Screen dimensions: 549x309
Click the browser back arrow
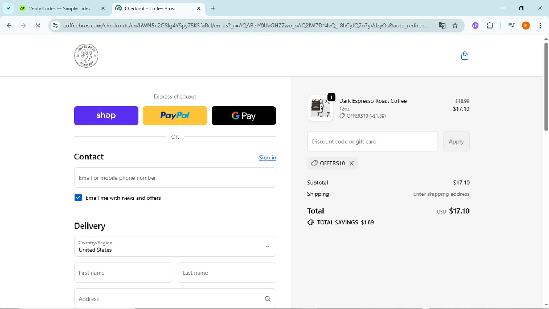(9, 26)
